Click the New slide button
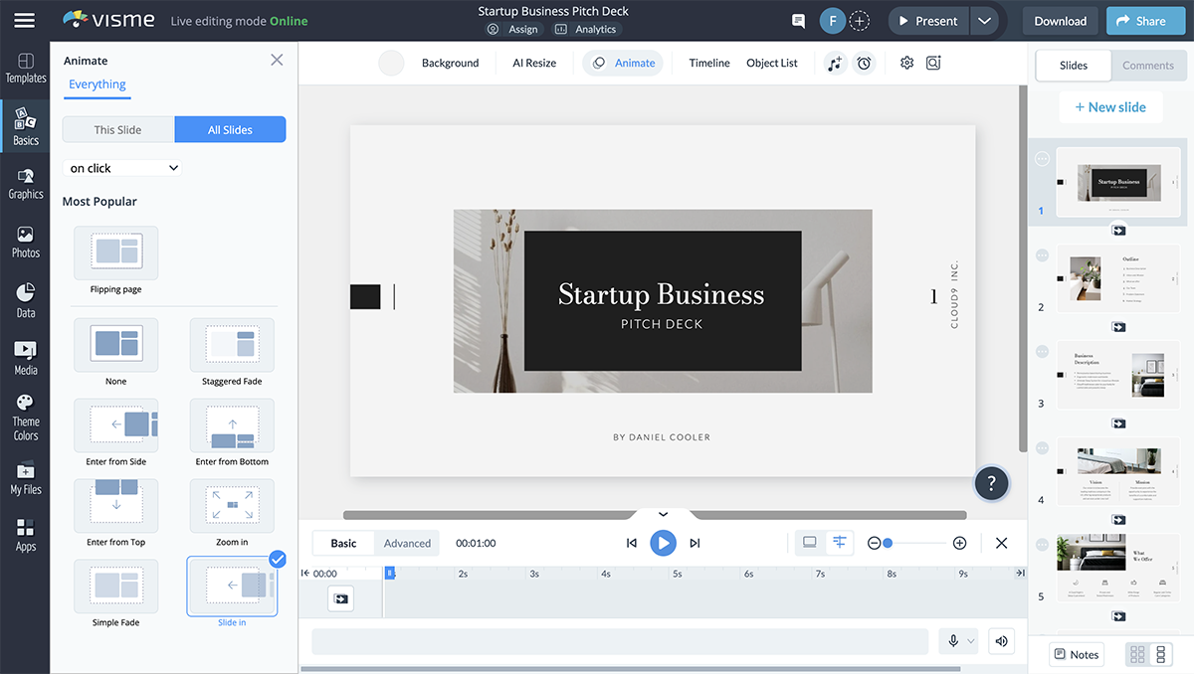This screenshot has width=1194, height=674. (x=1110, y=106)
